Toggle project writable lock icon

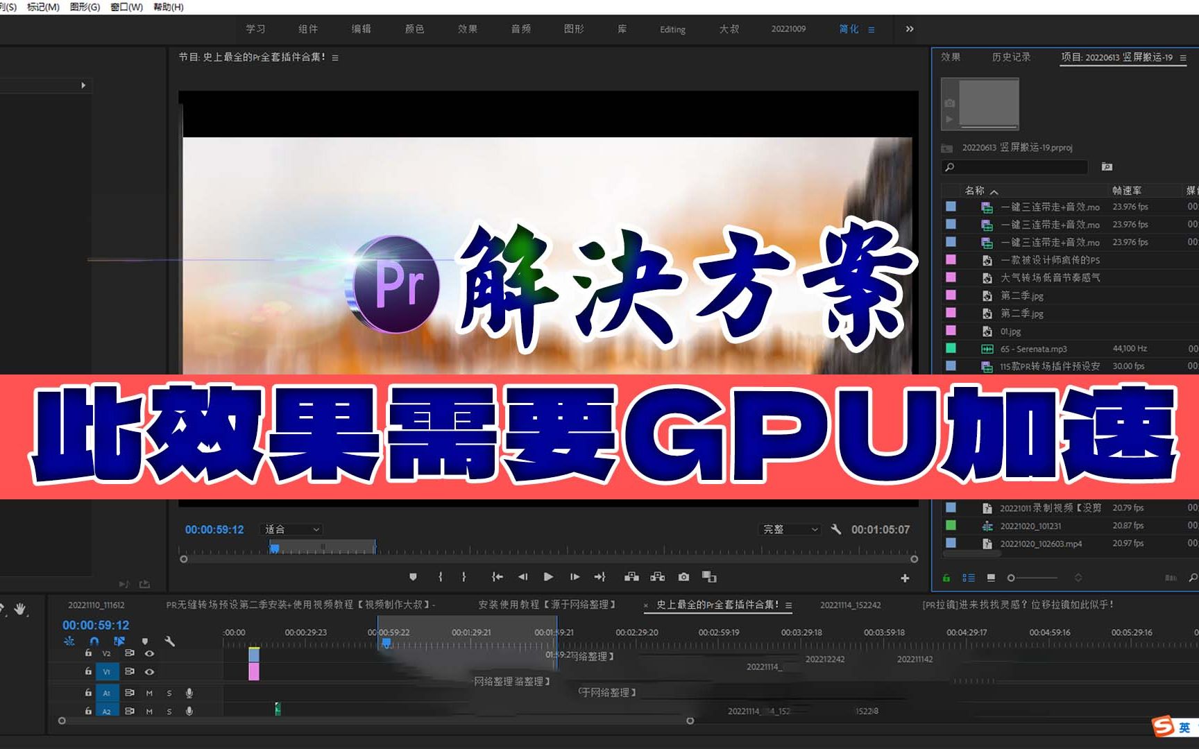pyautogui.click(x=946, y=578)
